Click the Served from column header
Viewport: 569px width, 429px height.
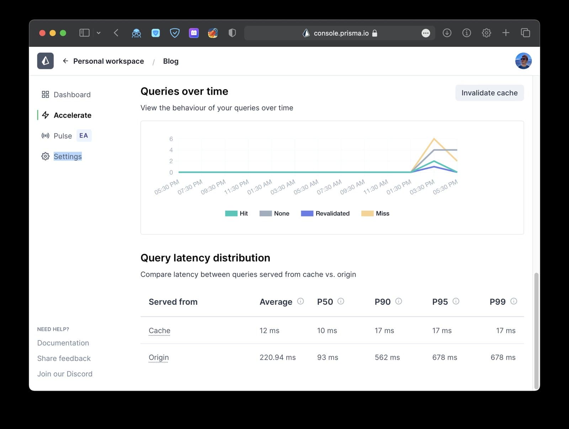point(173,302)
